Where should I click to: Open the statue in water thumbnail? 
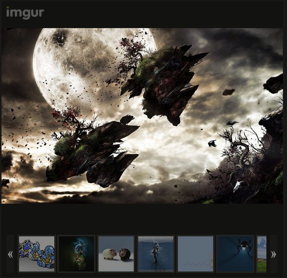pyautogui.click(x=156, y=254)
